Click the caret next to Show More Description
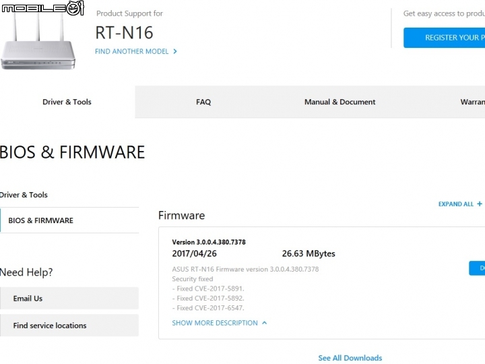The width and height of the screenshot is (485, 364). point(265,323)
